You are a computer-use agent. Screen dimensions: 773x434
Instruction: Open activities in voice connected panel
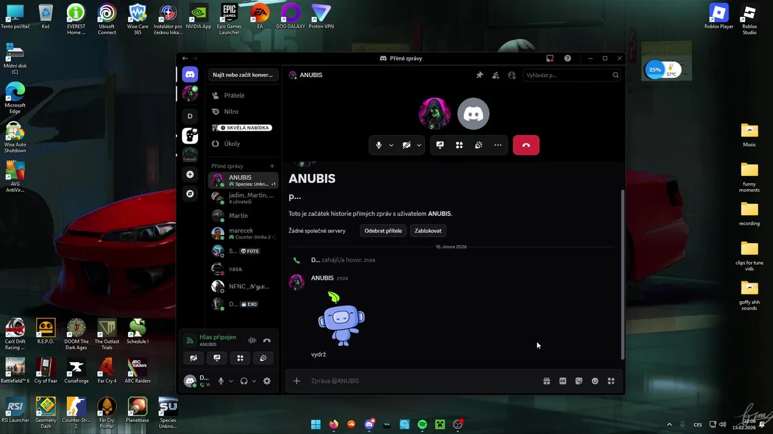point(240,358)
